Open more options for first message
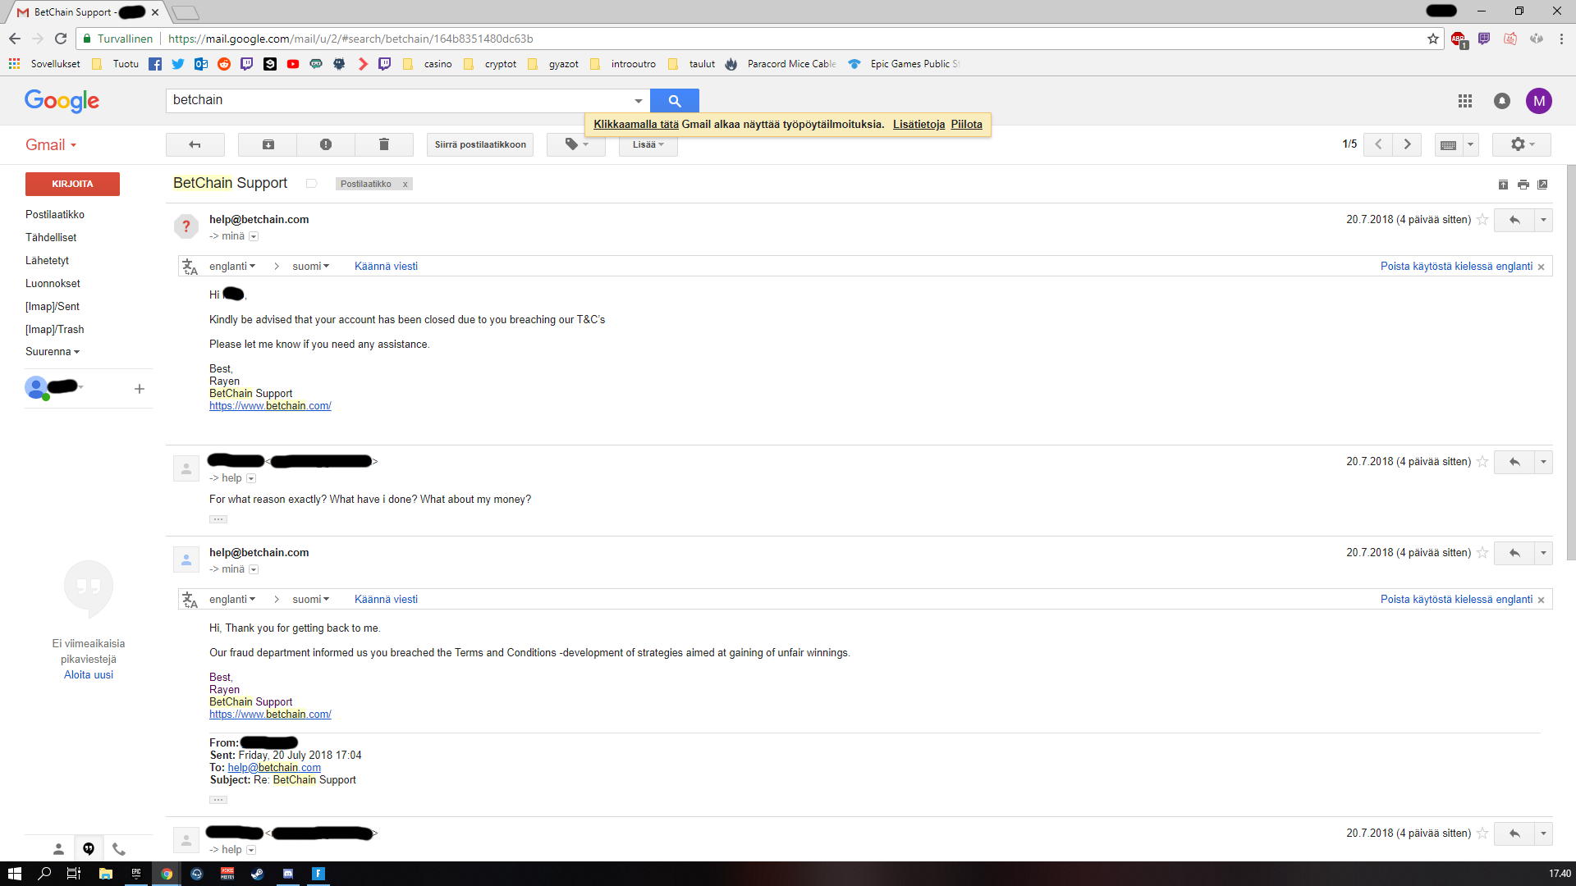The height and width of the screenshot is (886, 1576). (x=1543, y=220)
